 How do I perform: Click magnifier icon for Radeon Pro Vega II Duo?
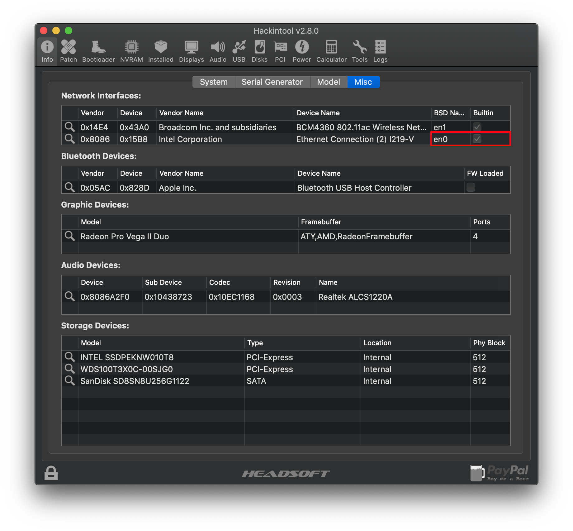click(70, 236)
